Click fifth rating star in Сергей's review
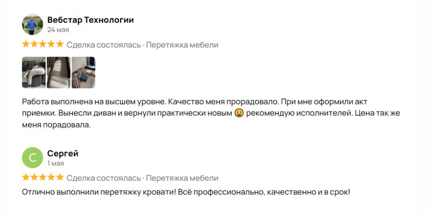The width and height of the screenshot is (429, 214). pos(60,177)
